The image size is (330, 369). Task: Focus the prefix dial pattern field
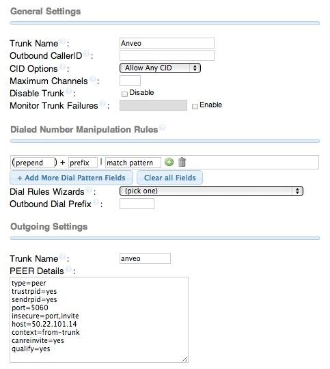[83, 163]
